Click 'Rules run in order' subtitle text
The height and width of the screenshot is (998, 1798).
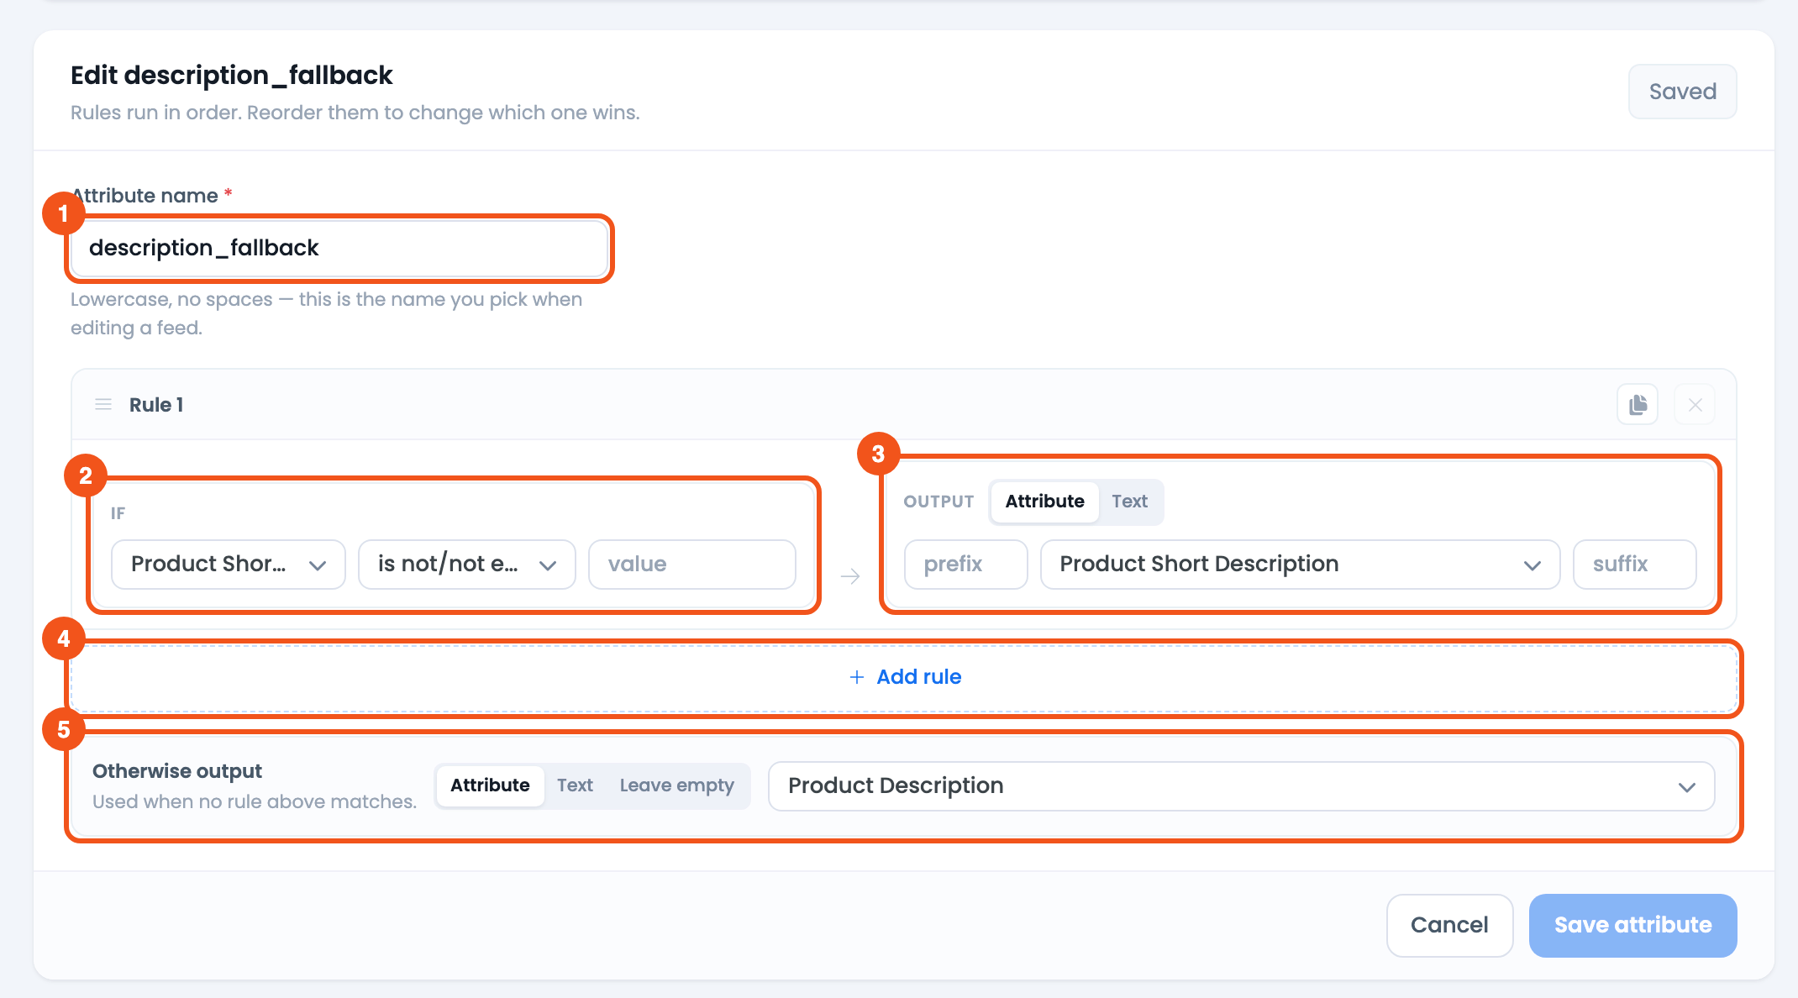coord(355,113)
